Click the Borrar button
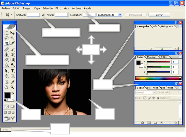The height and width of the screenshot is (137, 186). click(159, 15)
